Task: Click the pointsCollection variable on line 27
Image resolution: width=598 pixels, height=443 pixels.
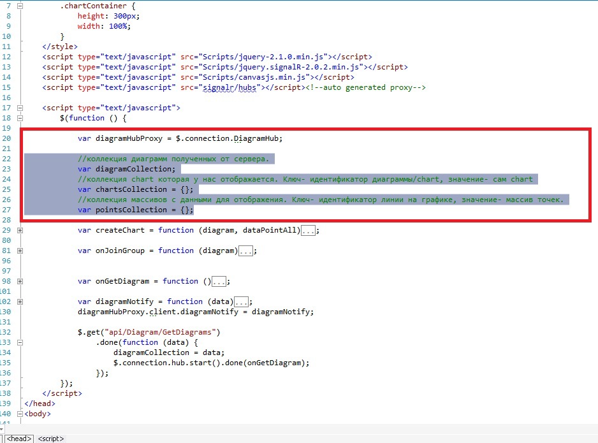Action: pos(131,210)
